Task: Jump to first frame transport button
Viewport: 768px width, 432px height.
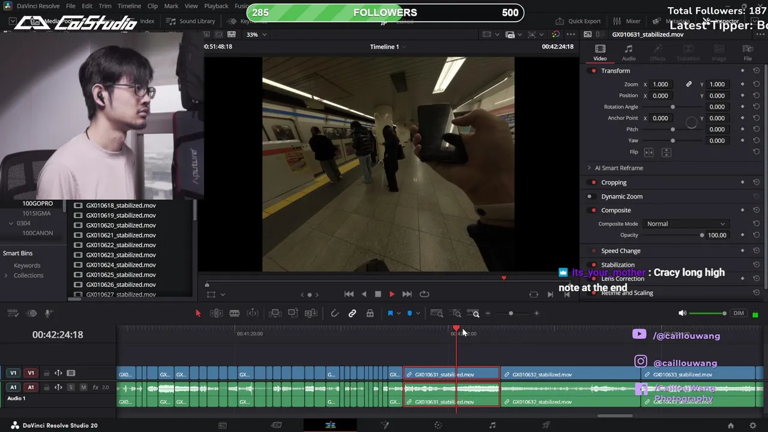Action: pos(349,294)
